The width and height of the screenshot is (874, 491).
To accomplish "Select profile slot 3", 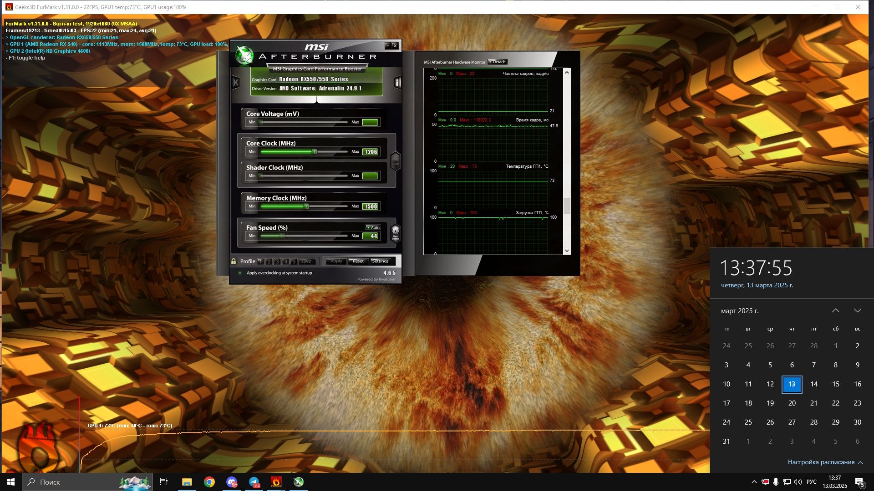I will (x=277, y=261).
